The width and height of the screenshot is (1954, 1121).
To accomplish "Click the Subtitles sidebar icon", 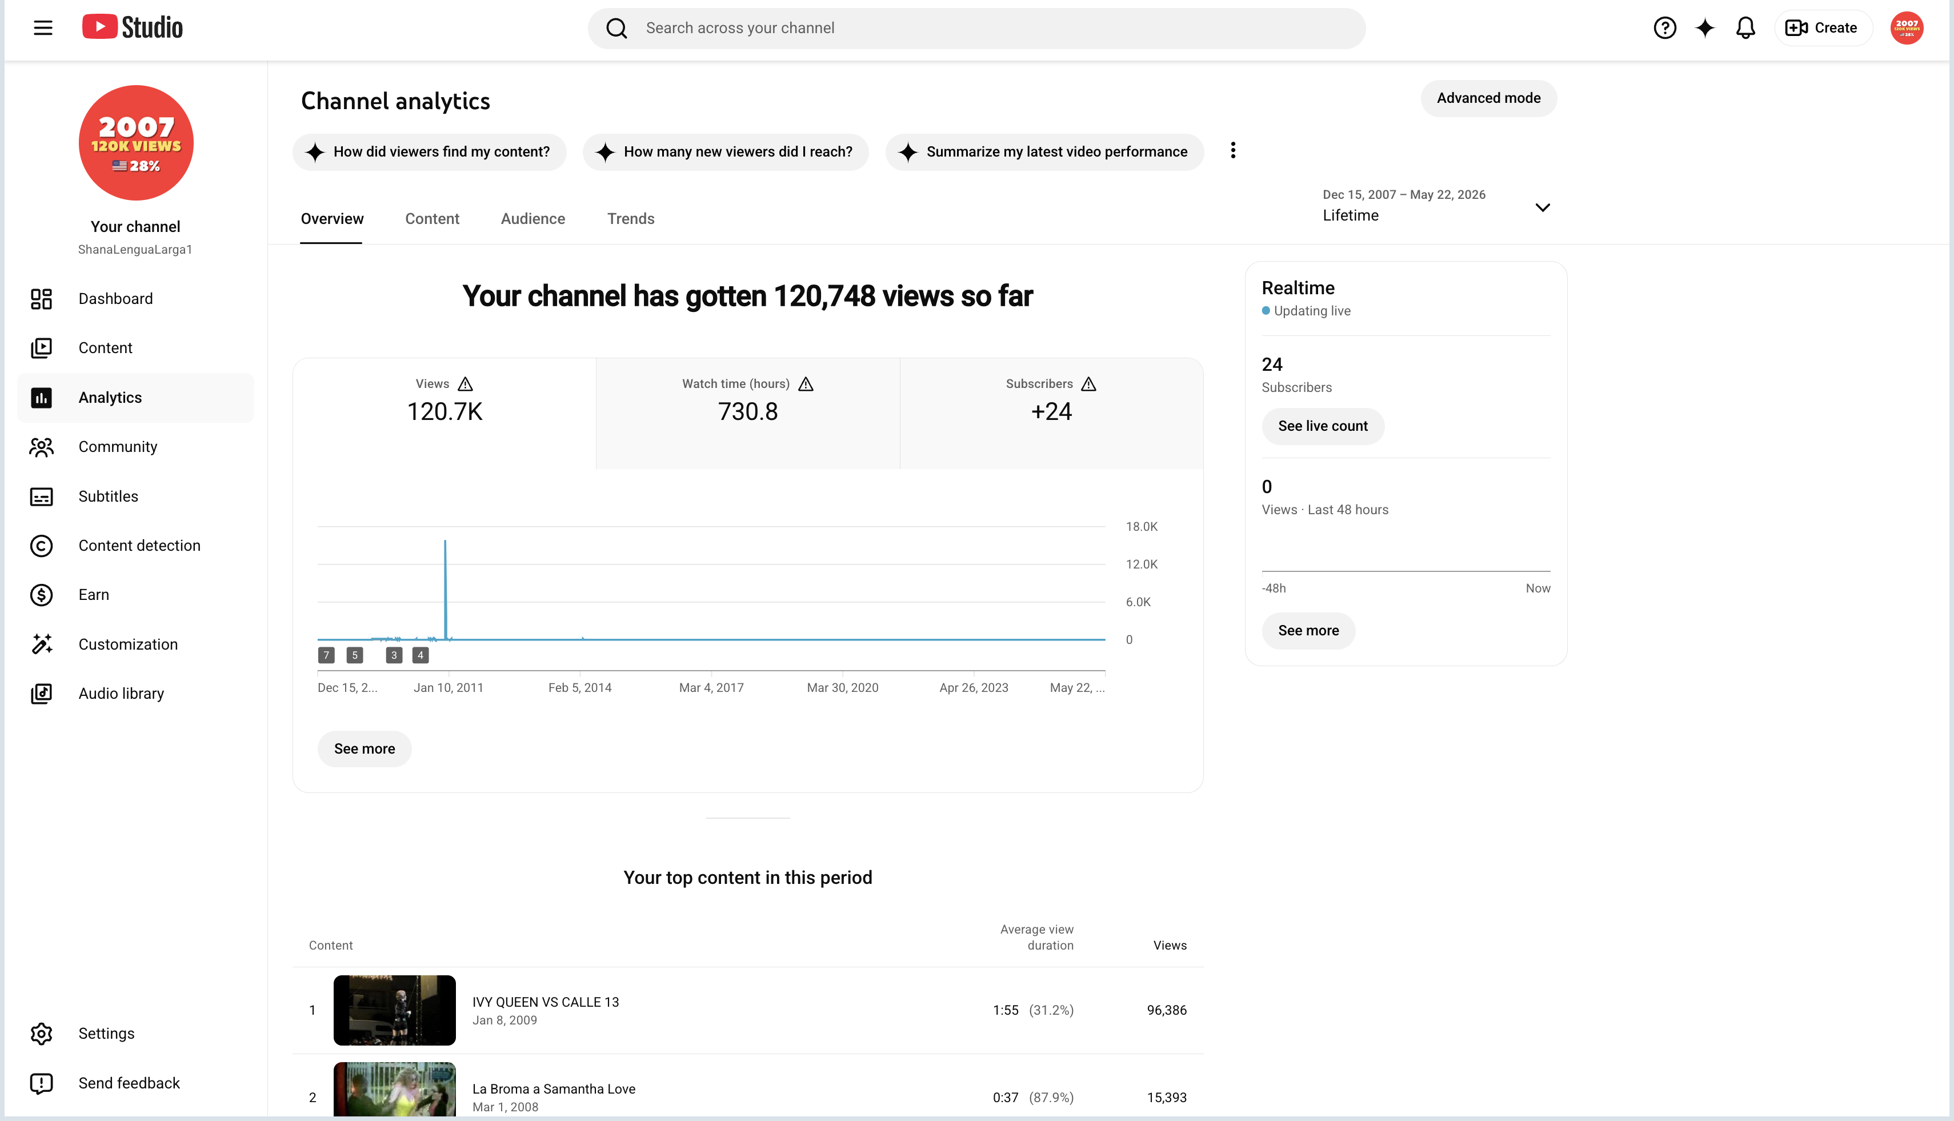I will tap(42, 497).
